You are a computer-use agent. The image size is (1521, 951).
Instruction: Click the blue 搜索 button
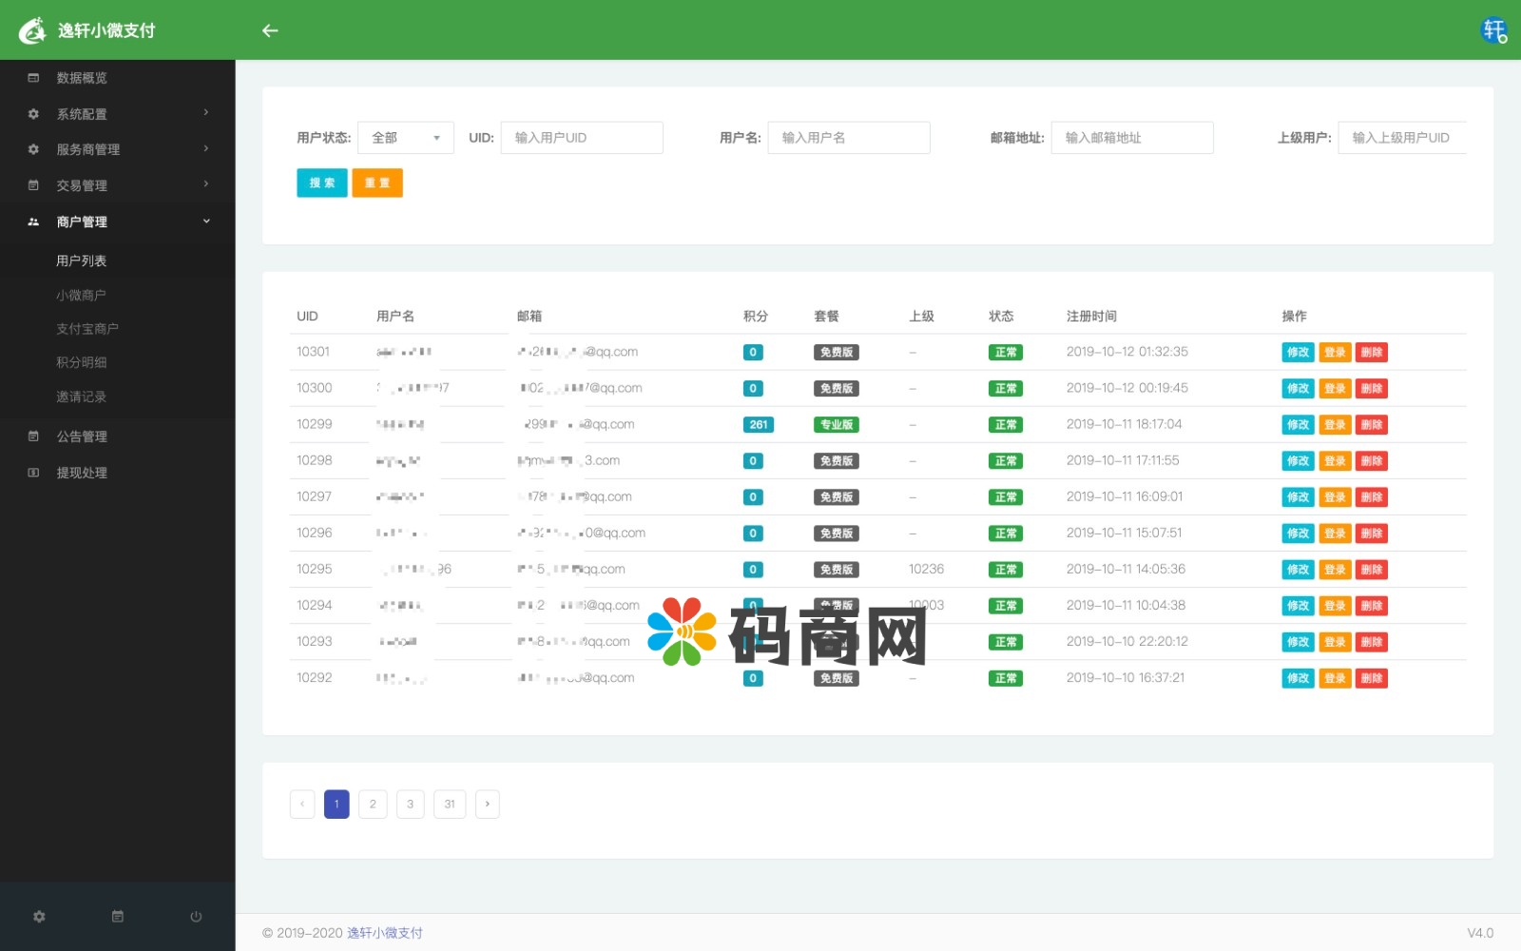[321, 183]
